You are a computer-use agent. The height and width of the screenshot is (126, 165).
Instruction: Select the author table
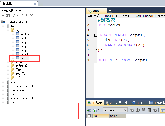(25, 34)
